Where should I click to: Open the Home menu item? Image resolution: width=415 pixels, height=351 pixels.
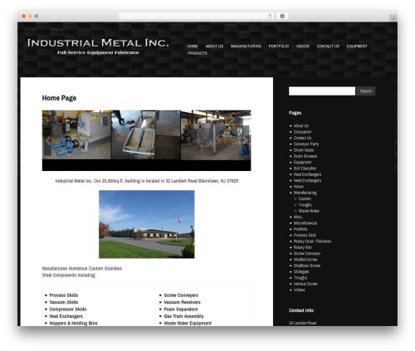(x=193, y=46)
